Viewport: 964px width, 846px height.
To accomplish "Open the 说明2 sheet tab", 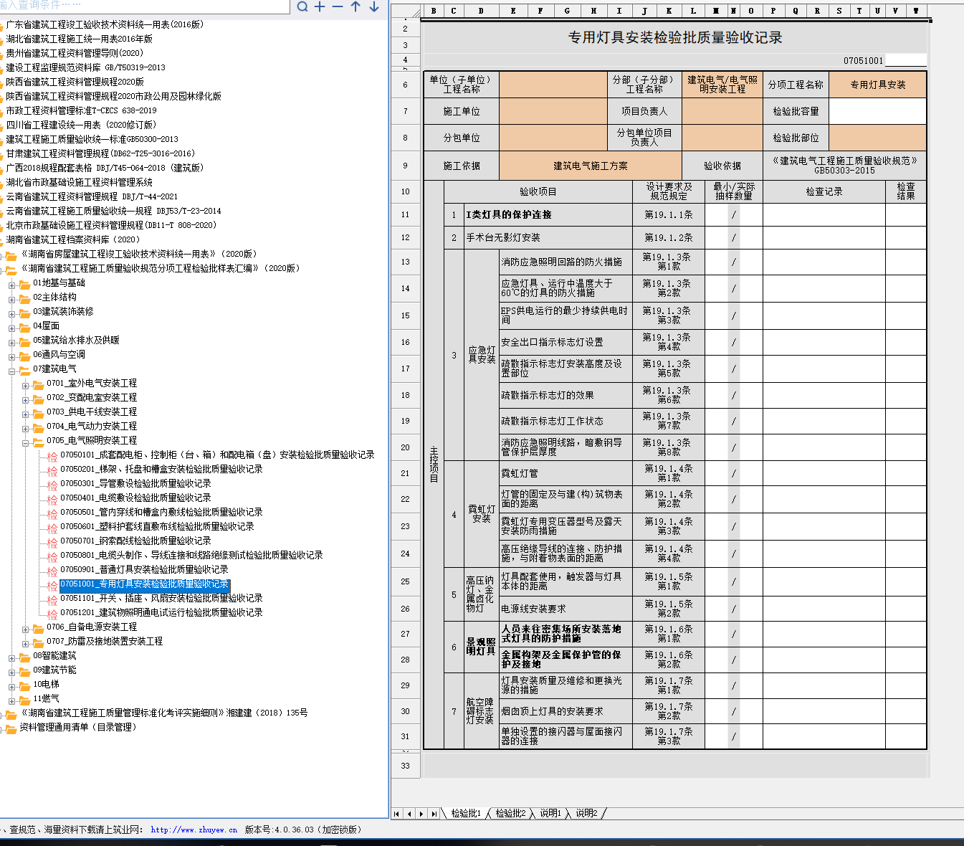I will [x=586, y=813].
